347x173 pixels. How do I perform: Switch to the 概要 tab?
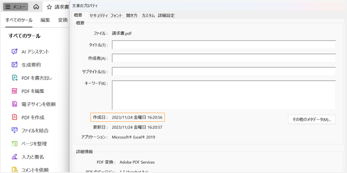click(x=78, y=15)
